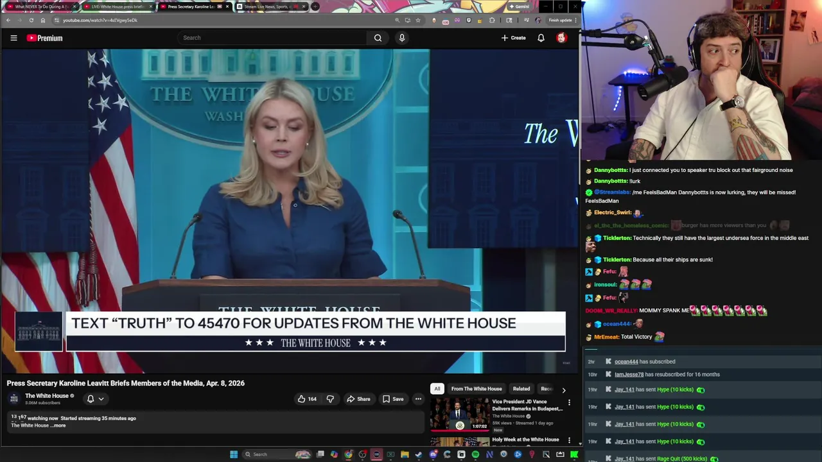Open the YouTube guide hamburger menu
Screen dimensions: 822x462
click(13, 38)
